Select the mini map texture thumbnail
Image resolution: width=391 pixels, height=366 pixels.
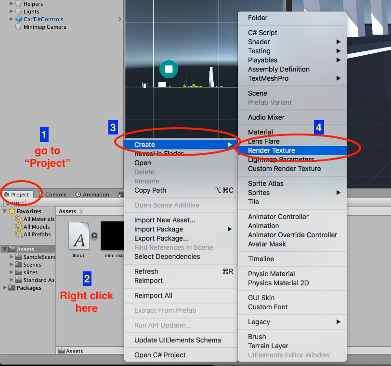(113, 236)
